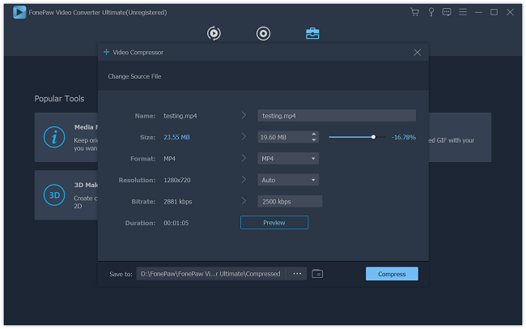This screenshot has width=526, height=329.
Task: Switch to the Converter tab icon
Action: click(214, 33)
